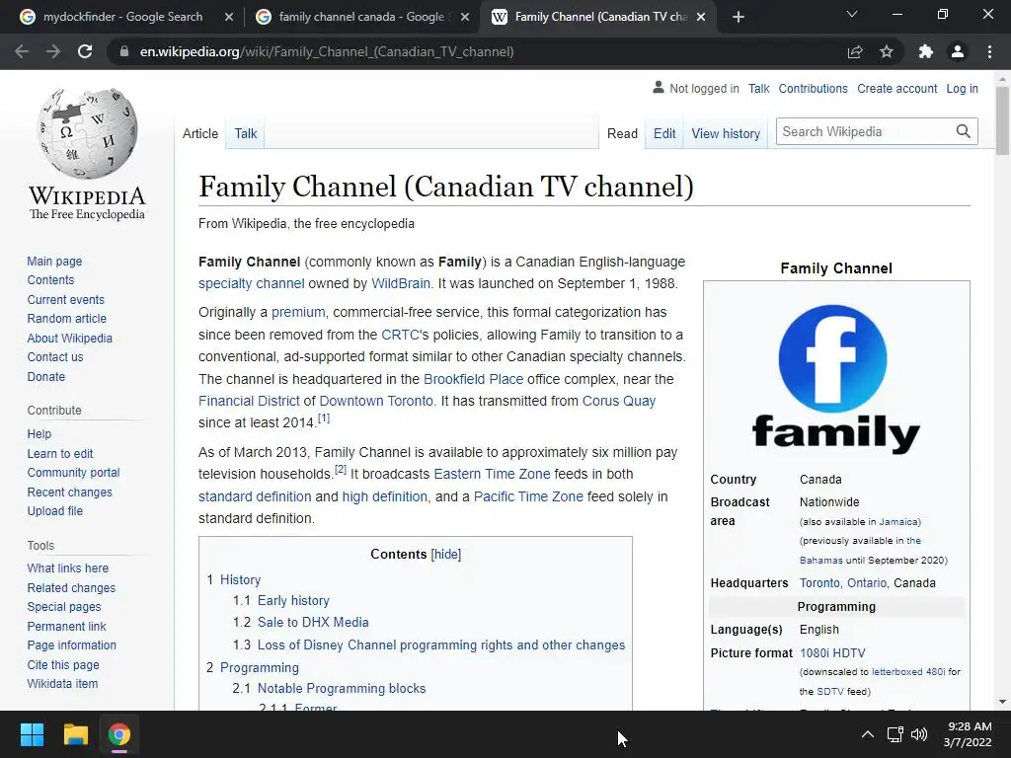Viewport: 1011px width, 758px height.
Task: Select the Article tab
Action: coord(199,133)
